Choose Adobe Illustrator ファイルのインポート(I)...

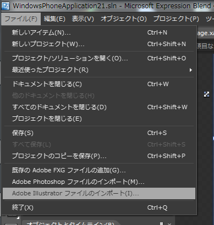click(x=99, y=193)
